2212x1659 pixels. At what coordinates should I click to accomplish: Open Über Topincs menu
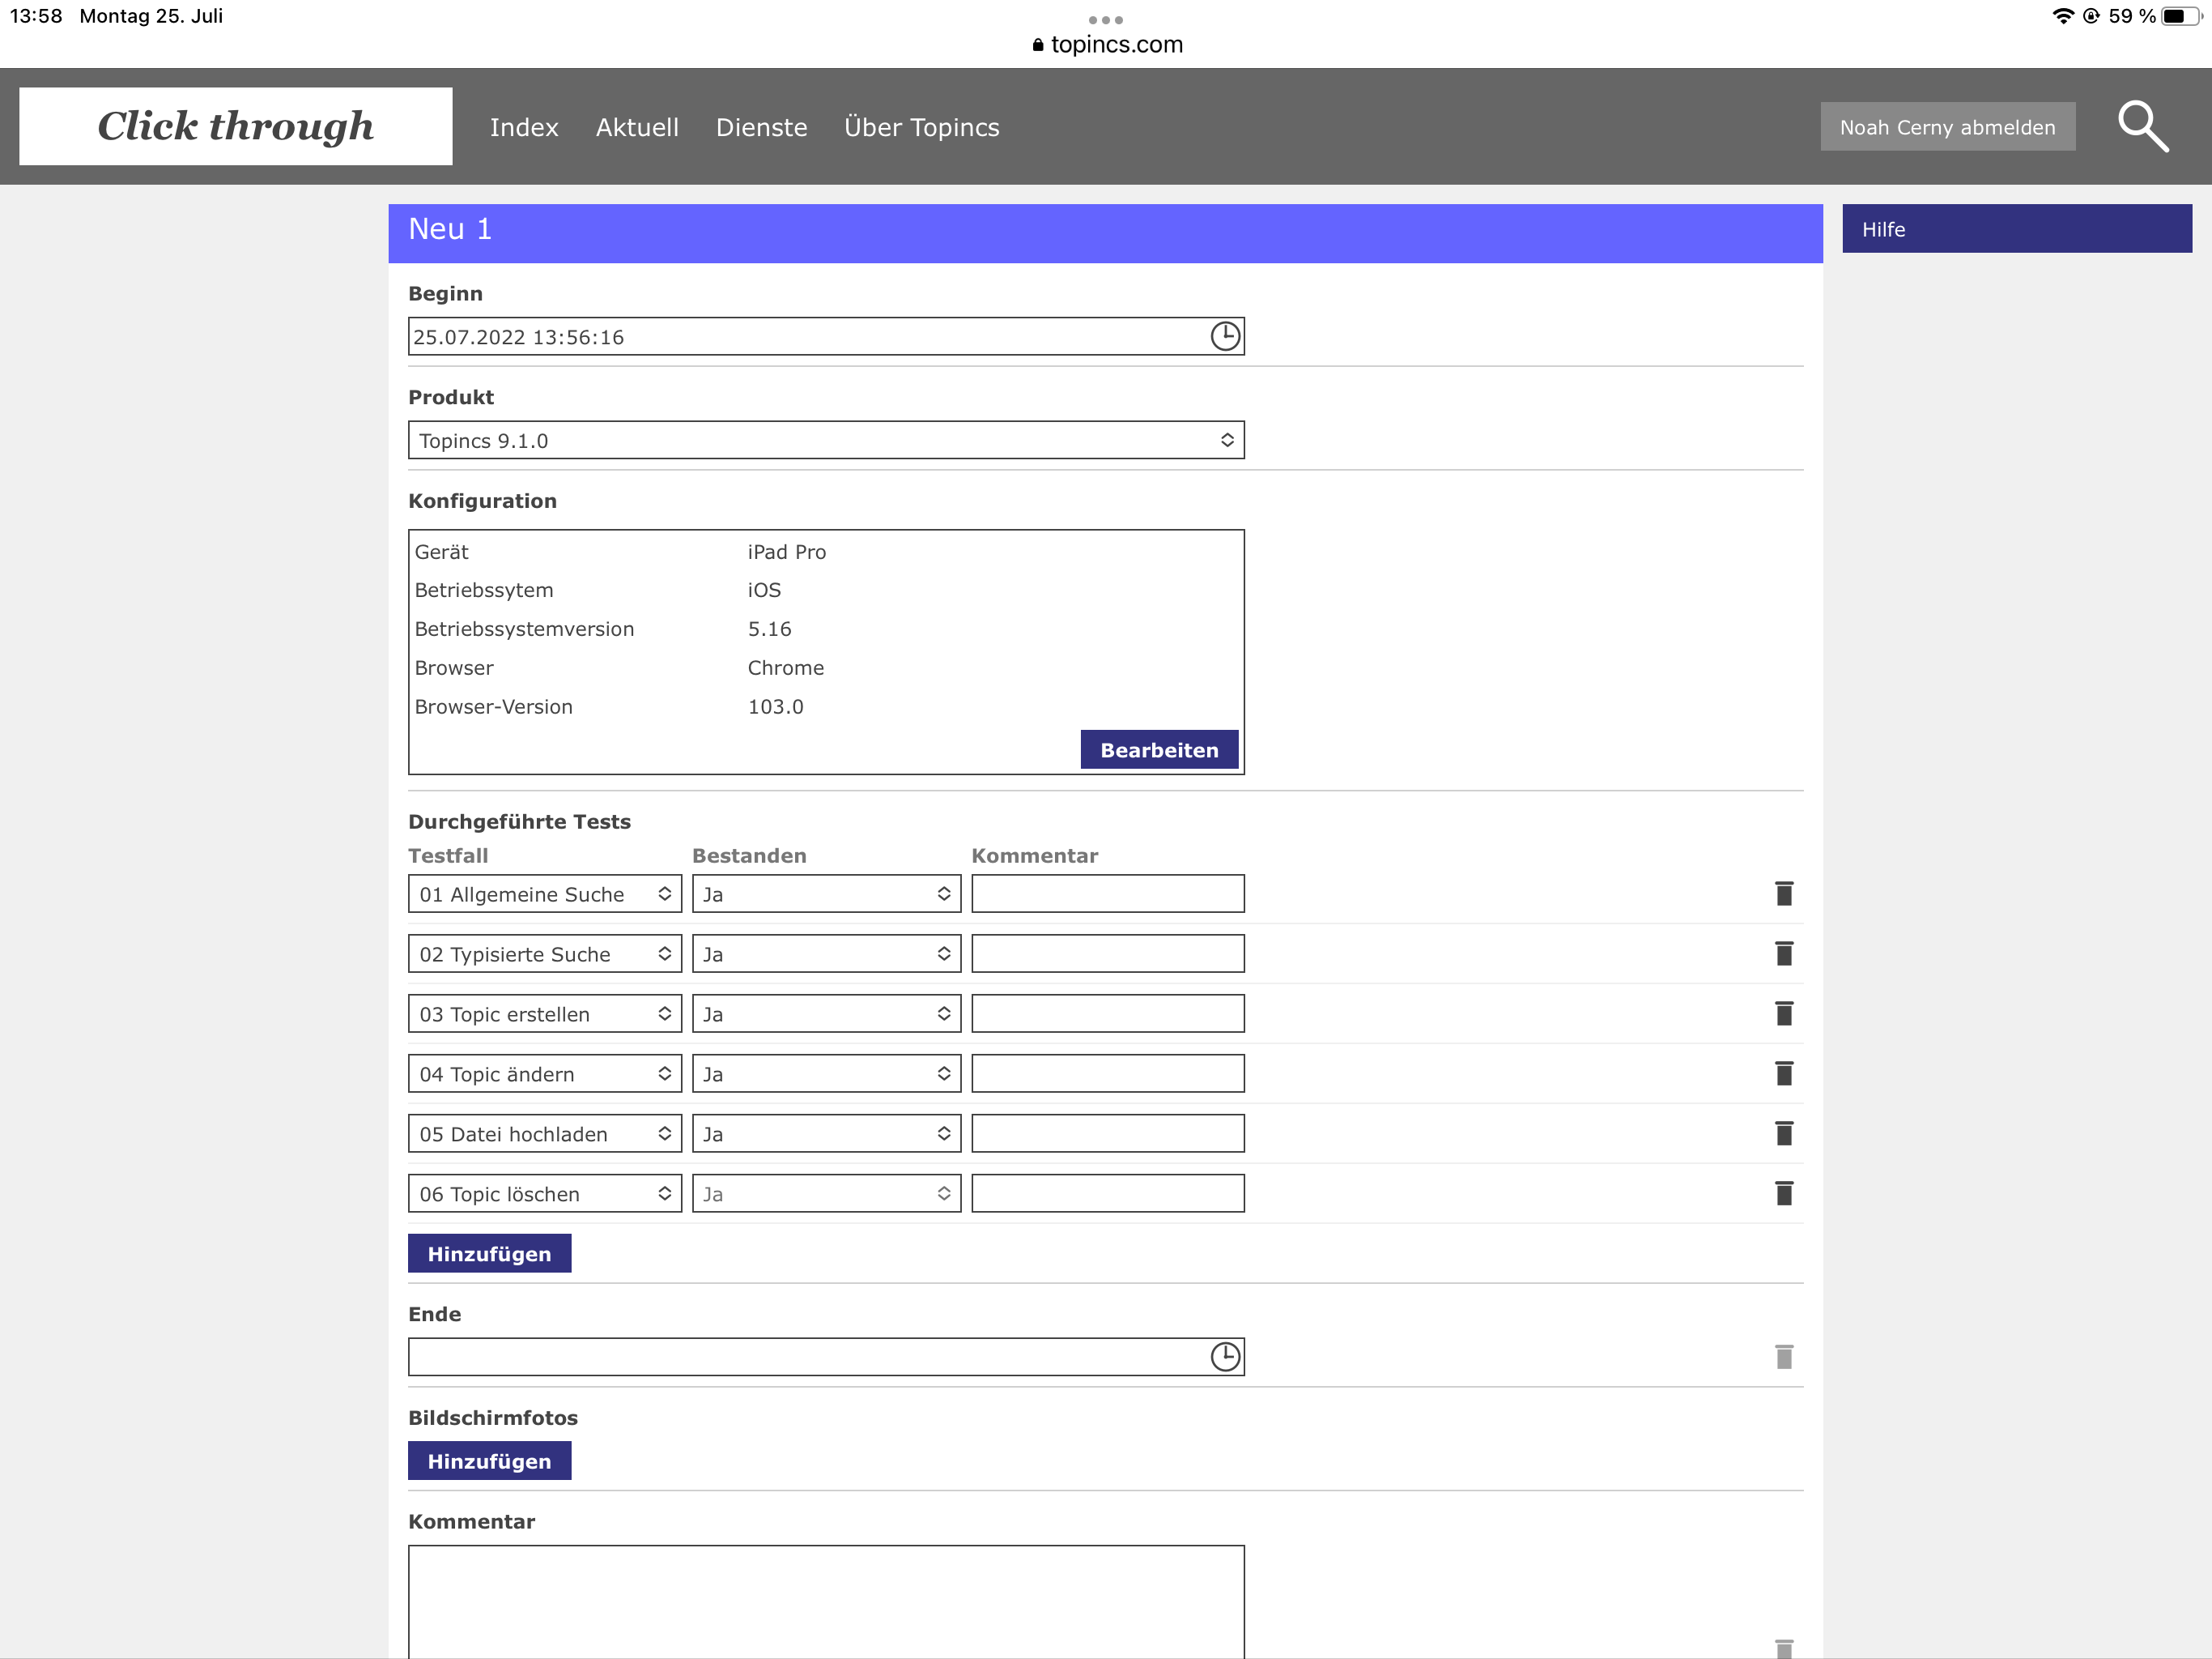click(x=921, y=127)
